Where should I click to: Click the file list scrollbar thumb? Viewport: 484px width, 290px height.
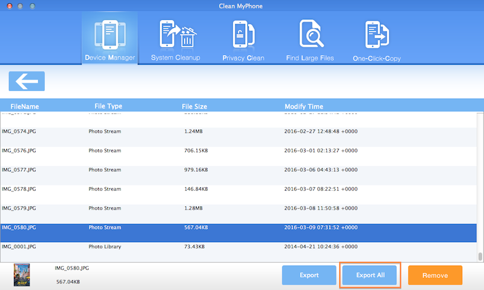click(480, 256)
